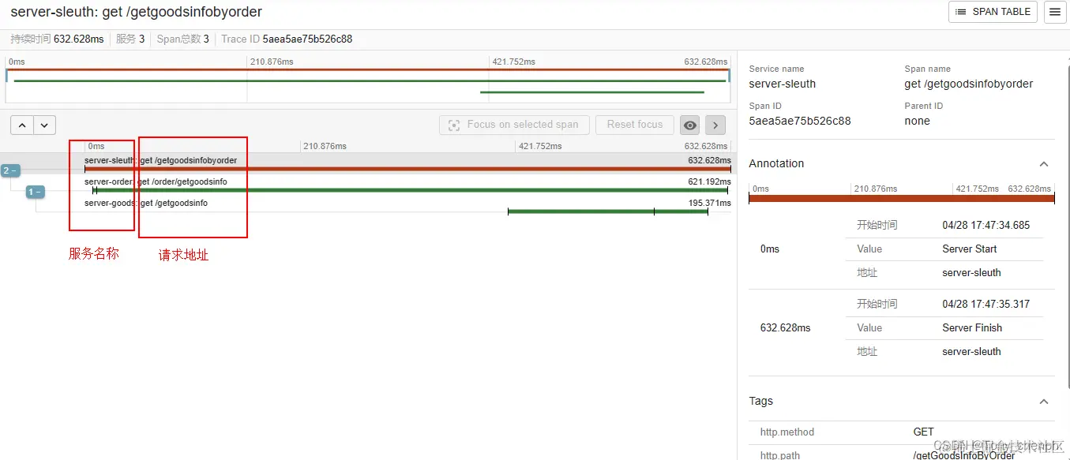Screen dimensions: 1070x460
Task: Collapse the '2 –' root span node
Action: 10,170
